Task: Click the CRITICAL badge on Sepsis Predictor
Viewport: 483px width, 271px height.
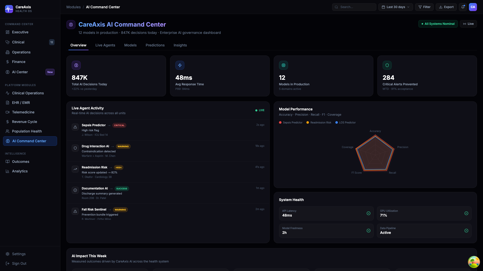Action: pyautogui.click(x=119, y=125)
